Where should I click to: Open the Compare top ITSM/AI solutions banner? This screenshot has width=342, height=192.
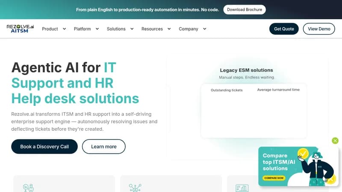click(x=298, y=166)
